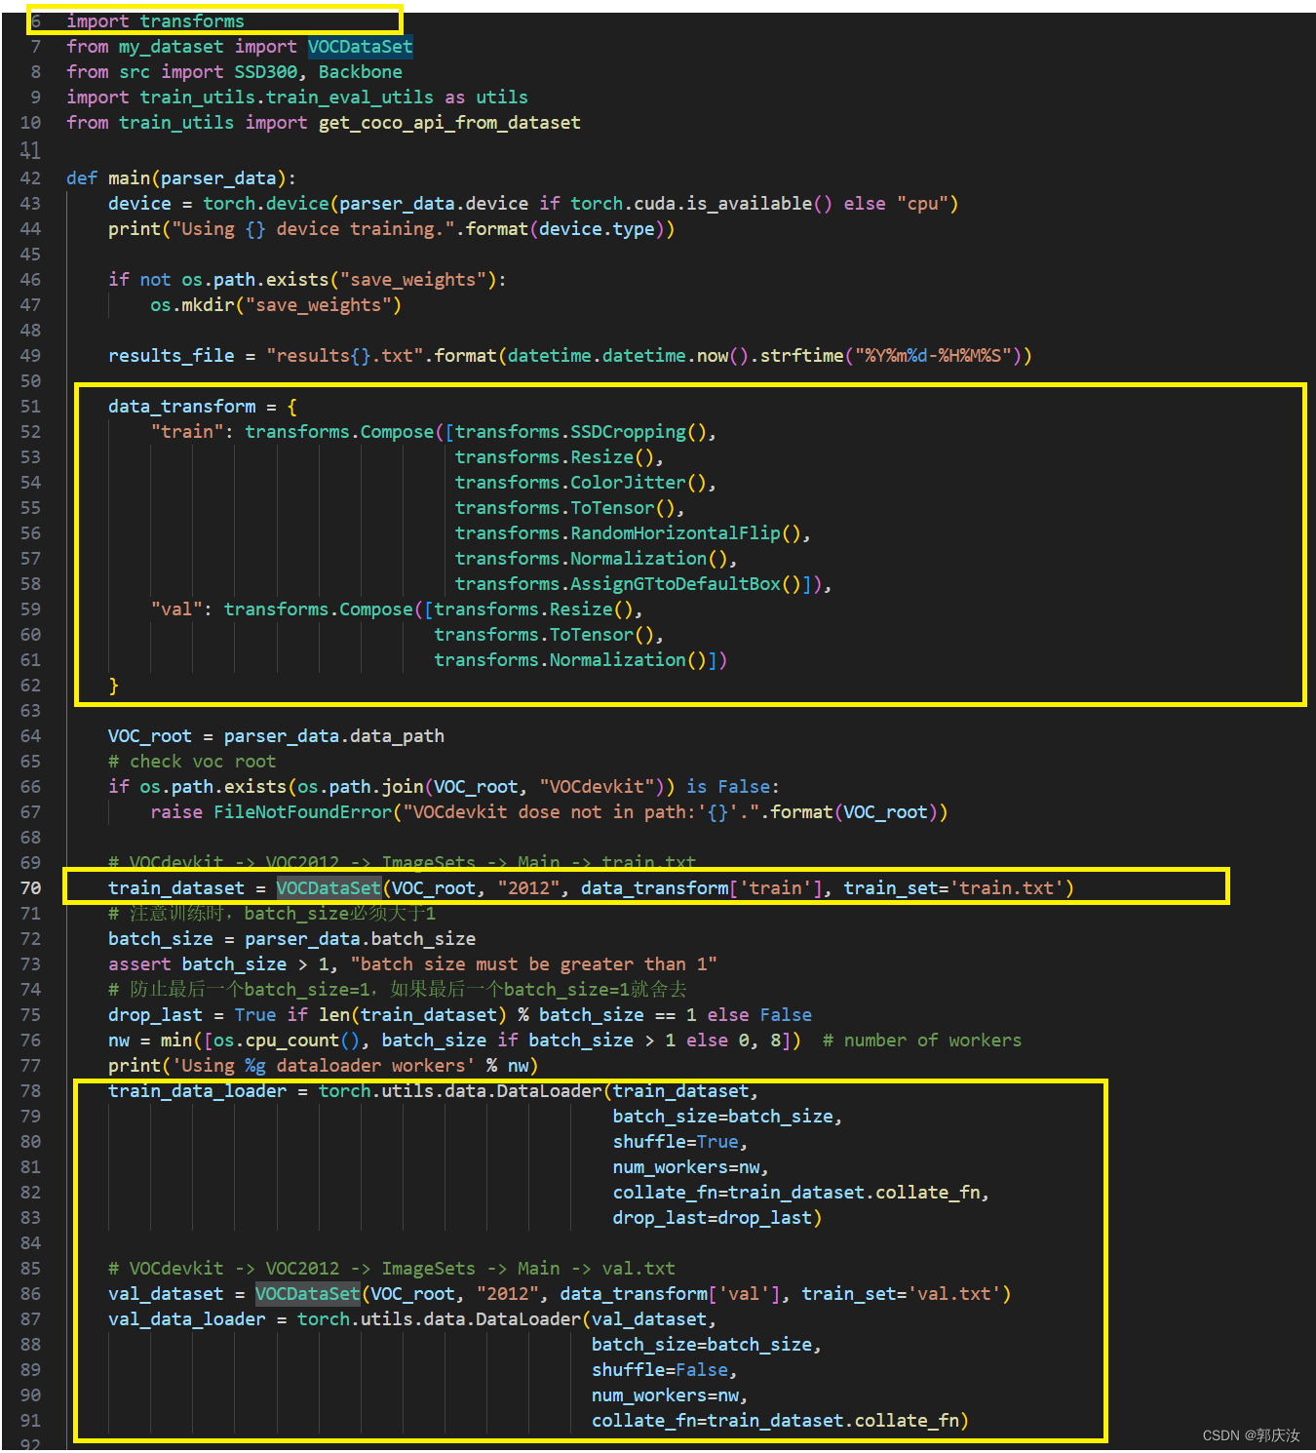The height and width of the screenshot is (1453, 1316).
Task: Click 'SSD300' in the src import
Action: pyautogui.click(x=265, y=72)
